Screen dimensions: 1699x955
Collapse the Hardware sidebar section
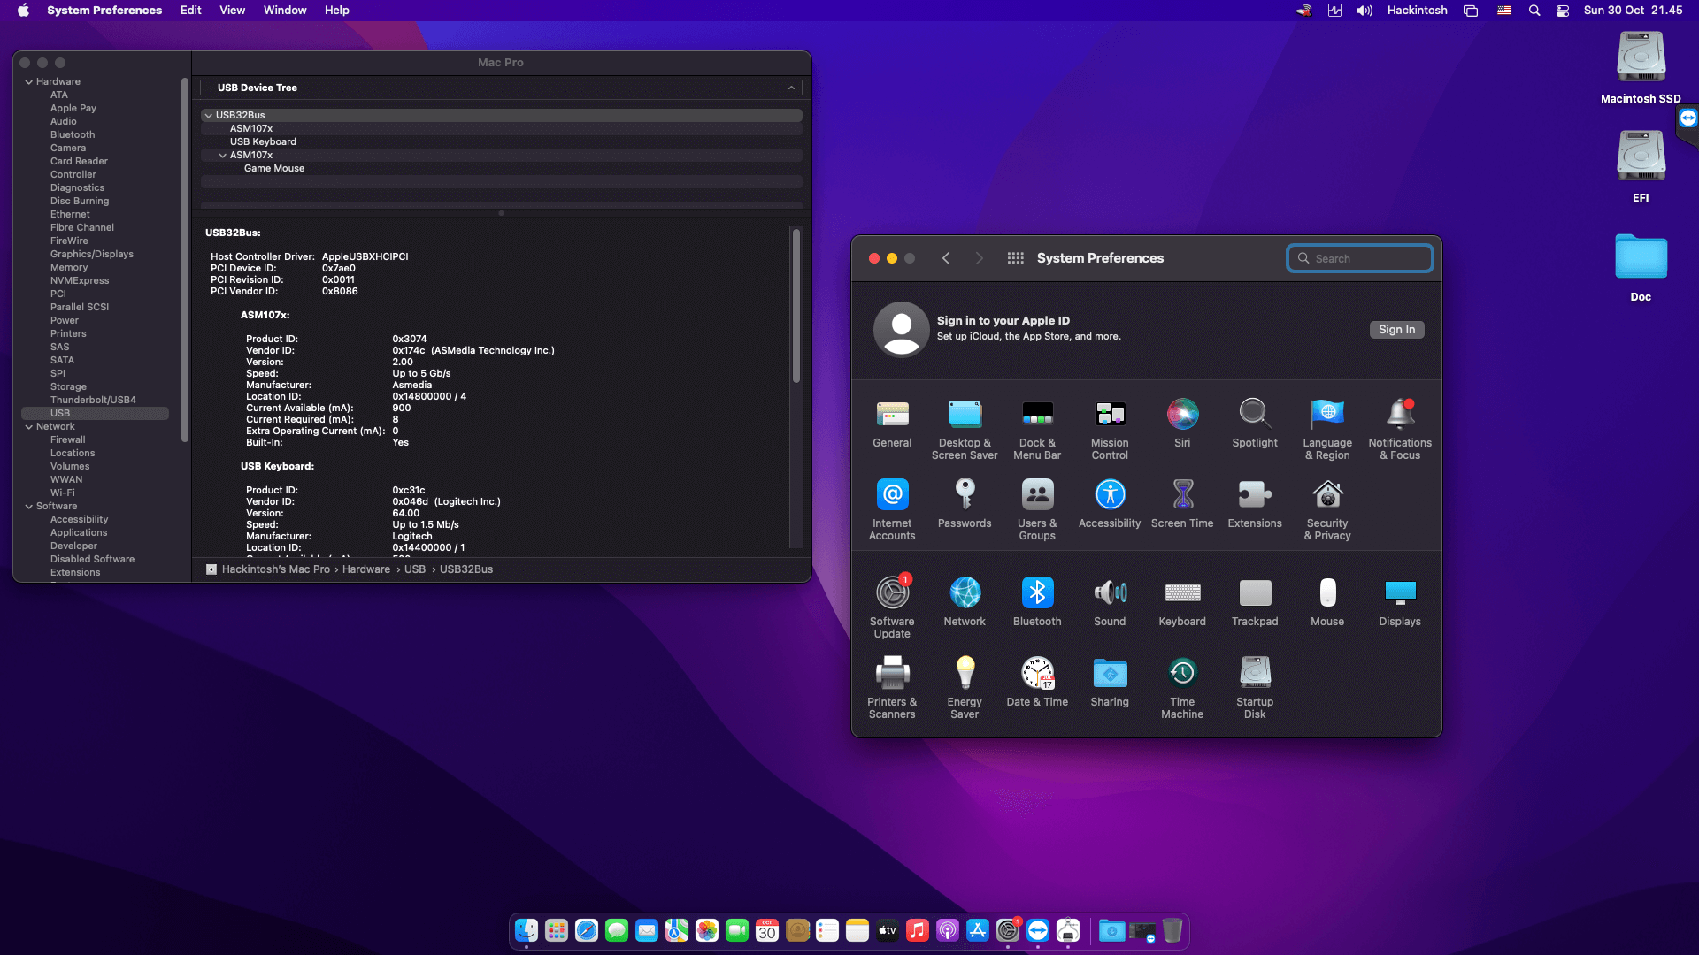click(29, 82)
